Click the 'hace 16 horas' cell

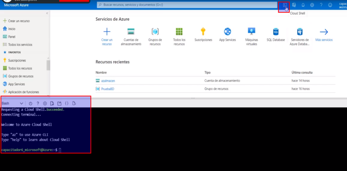(x=301, y=89)
